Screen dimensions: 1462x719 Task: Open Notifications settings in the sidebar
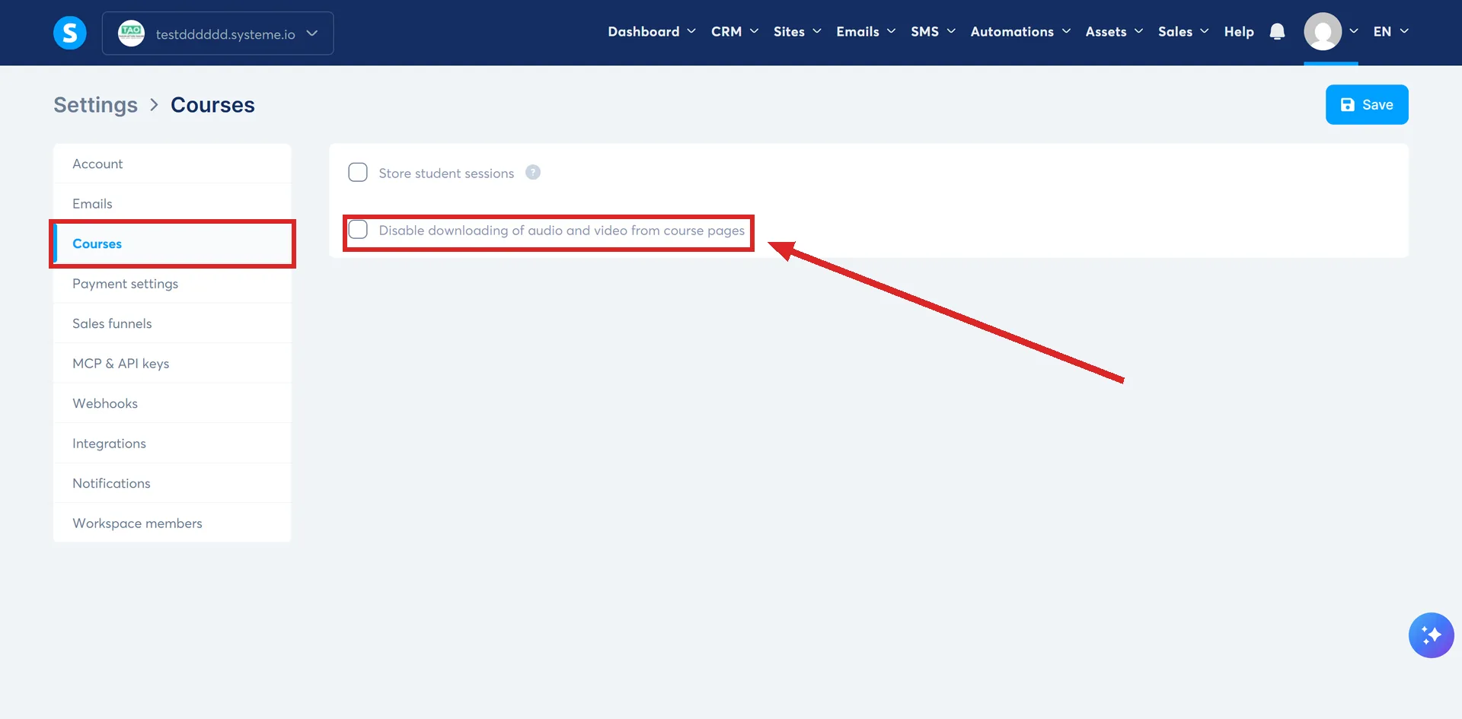point(172,483)
